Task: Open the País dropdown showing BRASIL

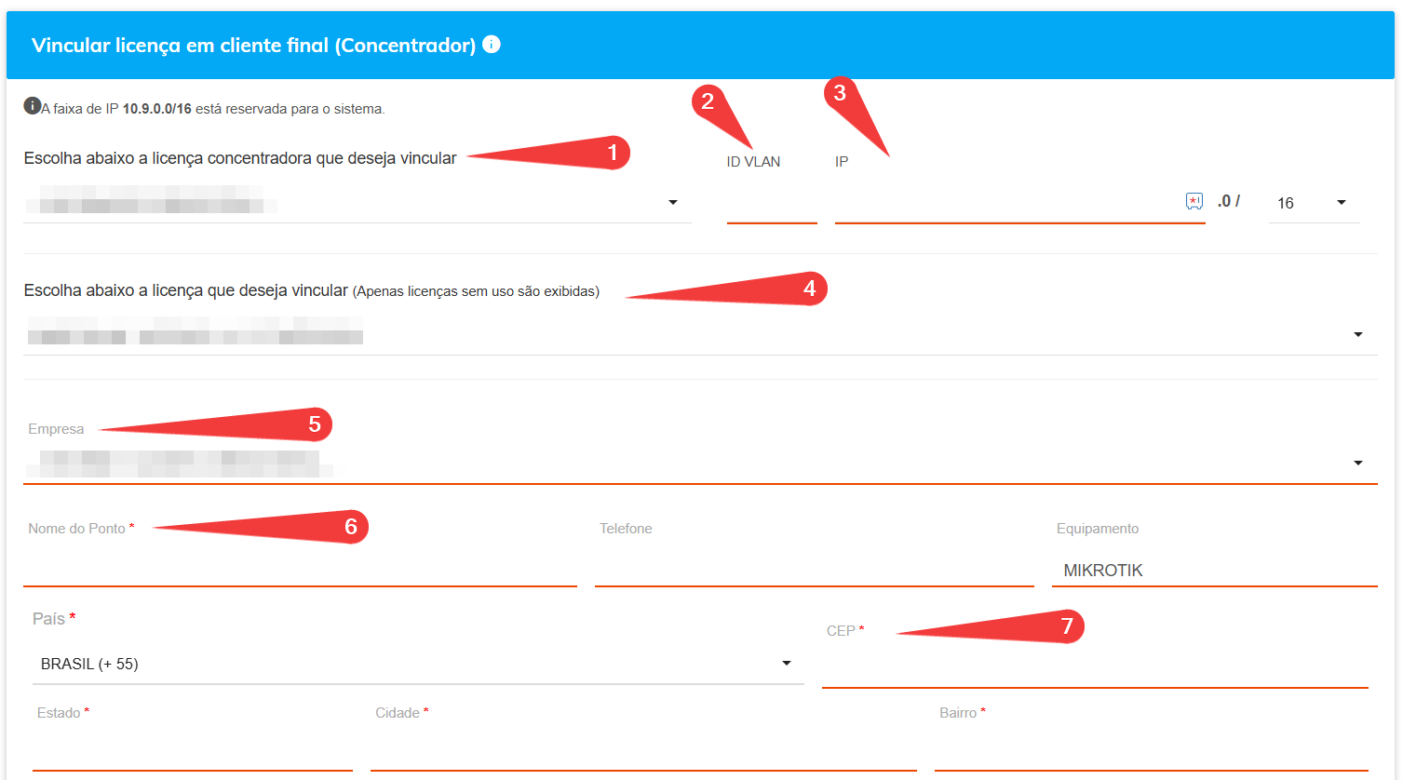Action: point(786,664)
